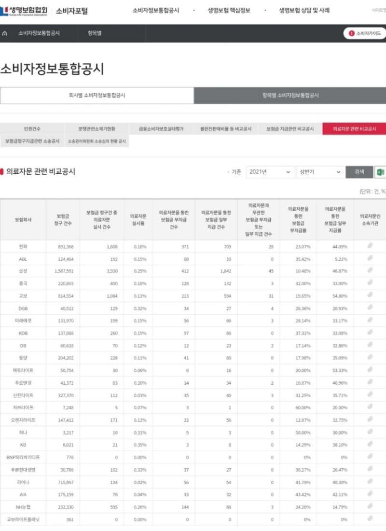This screenshot has width=386, height=531.
Task: Open attachment icon for 흥국 row
Action: (x=370, y=283)
